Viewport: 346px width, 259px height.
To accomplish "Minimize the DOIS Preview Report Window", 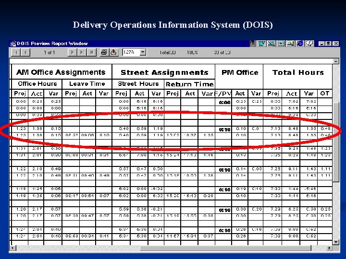I will pyautogui.click(x=322, y=44).
